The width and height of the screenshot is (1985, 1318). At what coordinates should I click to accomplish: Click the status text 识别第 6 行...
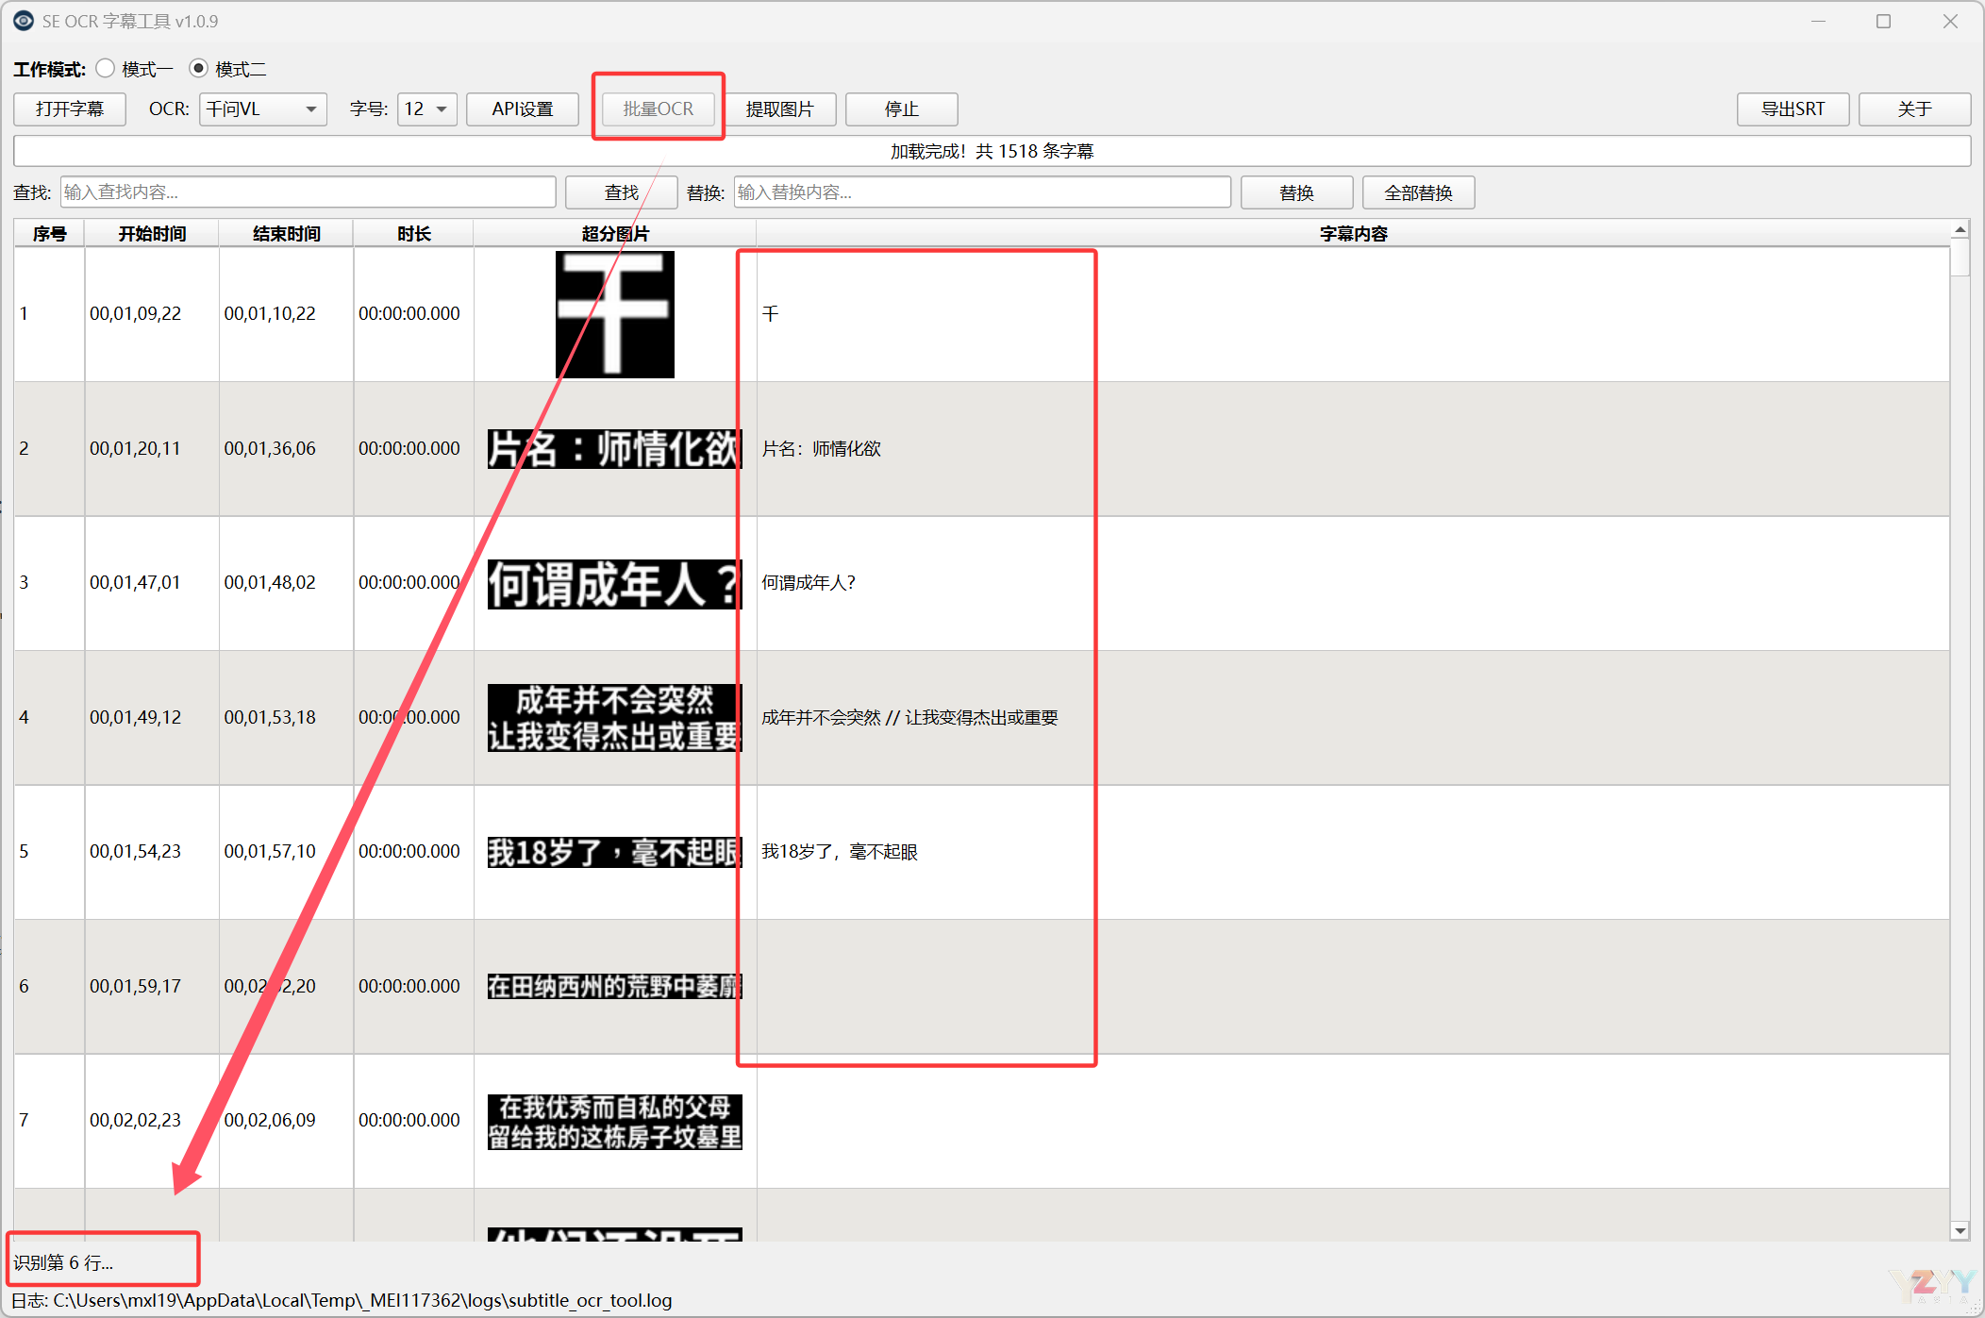(63, 1262)
